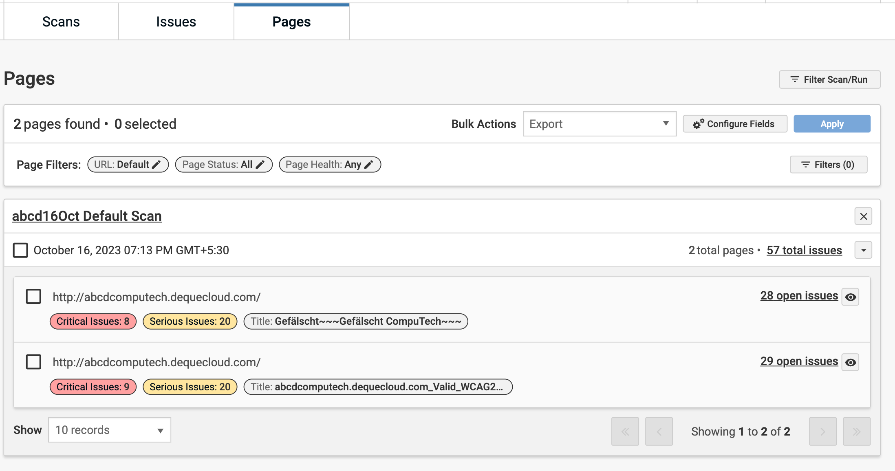Click the Configure Fields button
895x471 pixels.
735,124
